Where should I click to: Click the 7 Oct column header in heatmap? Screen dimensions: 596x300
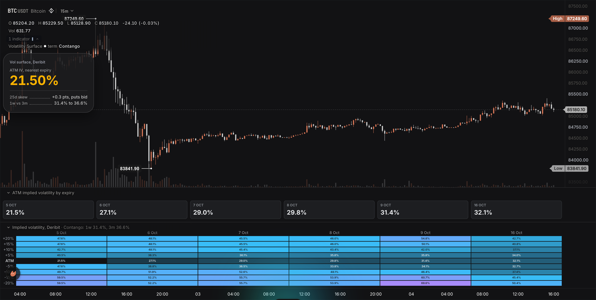click(x=243, y=233)
